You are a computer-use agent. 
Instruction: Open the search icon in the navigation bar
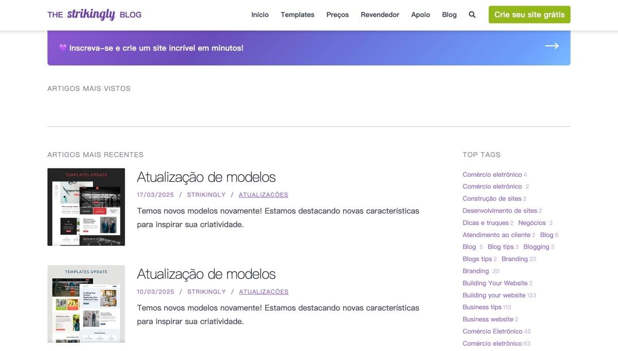[472, 14]
